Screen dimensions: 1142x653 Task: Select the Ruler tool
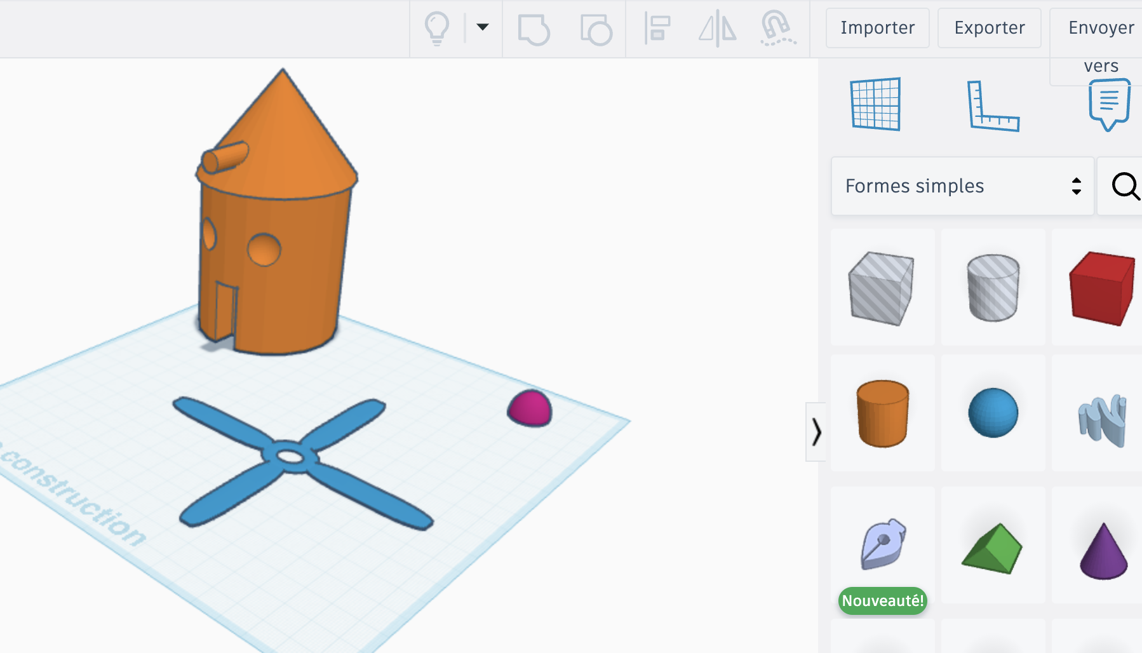(993, 105)
